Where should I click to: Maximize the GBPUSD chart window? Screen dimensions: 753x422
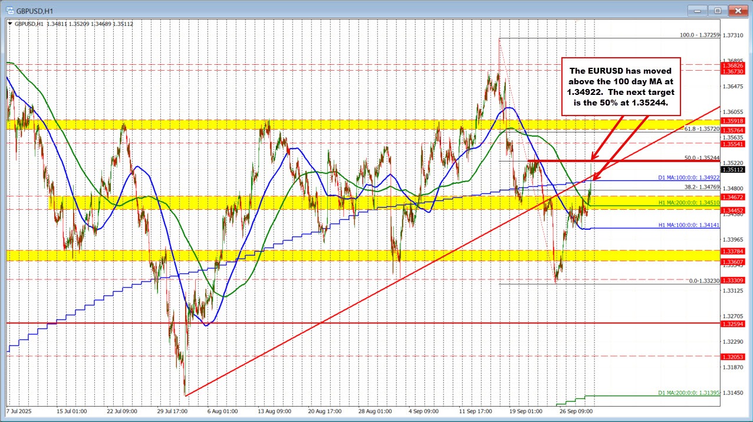point(718,10)
